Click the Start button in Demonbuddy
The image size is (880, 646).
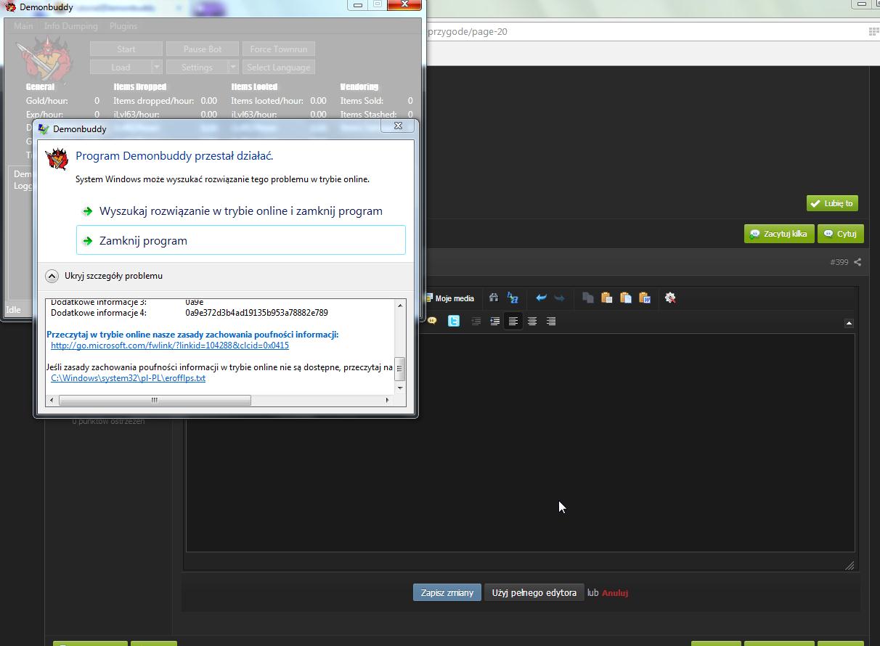tap(126, 49)
